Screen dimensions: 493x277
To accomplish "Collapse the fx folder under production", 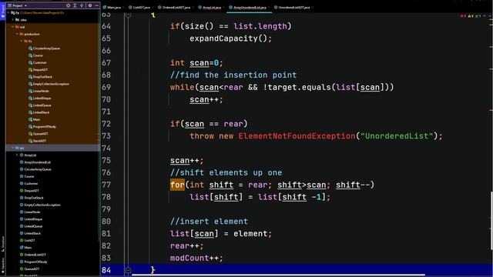I will pos(22,41).
